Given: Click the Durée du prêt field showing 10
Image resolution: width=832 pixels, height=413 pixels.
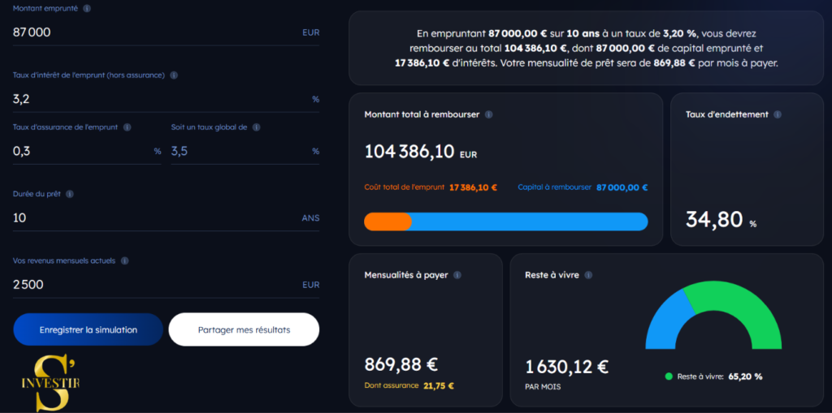Looking at the screenshot, I should tap(166, 218).
